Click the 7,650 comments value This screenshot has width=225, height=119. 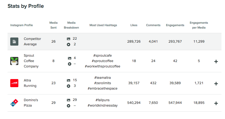tap(153, 103)
